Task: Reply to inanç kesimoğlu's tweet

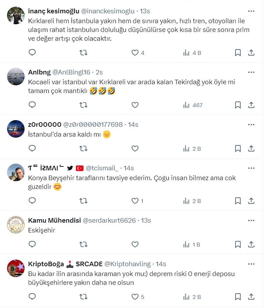Action: pyautogui.click(x=32, y=53)
